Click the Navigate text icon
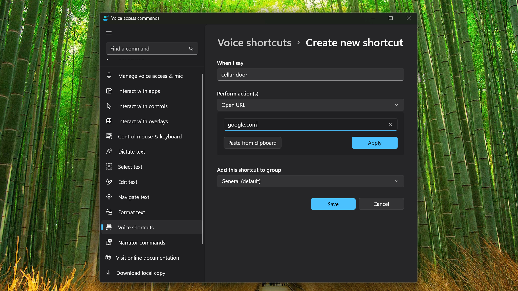 click(109, 197)
